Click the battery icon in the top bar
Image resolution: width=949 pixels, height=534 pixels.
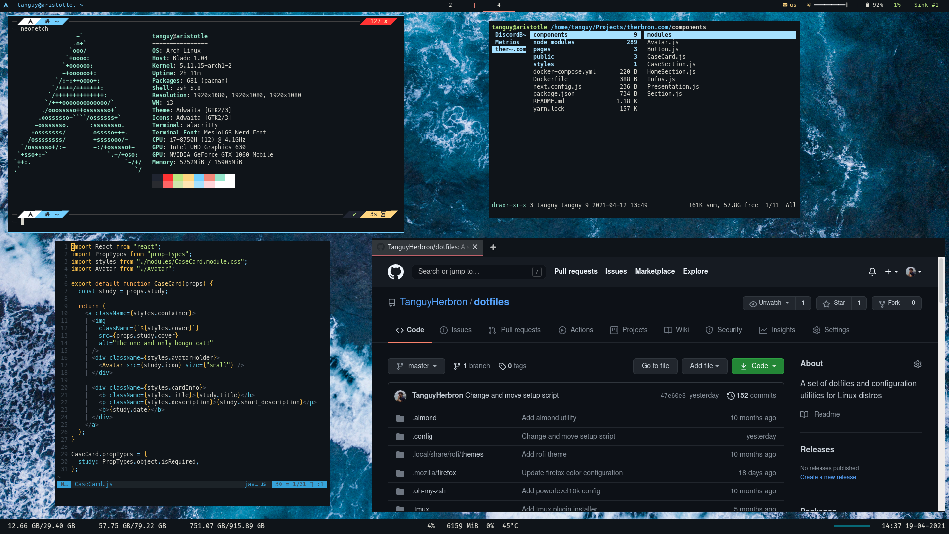(x=867, y=5)
